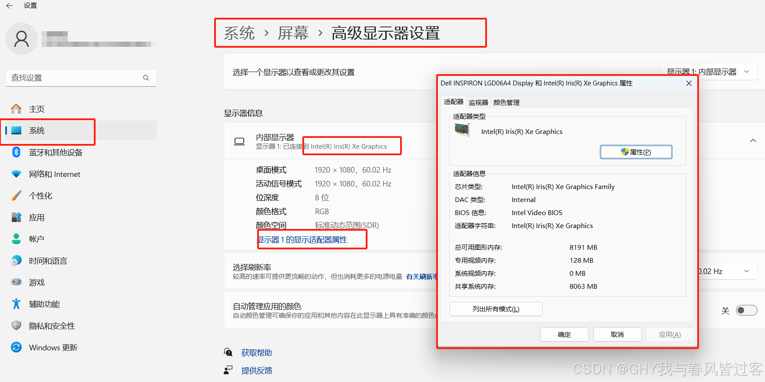Select 游戏 in the sidebar
765x382 pixels.
point(81,282)
